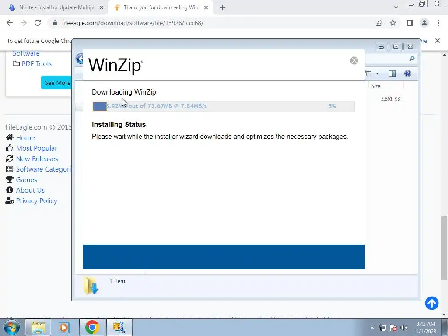Open the Games link
Viewport: 448px width, 336px height.
[x=26, y=180]
